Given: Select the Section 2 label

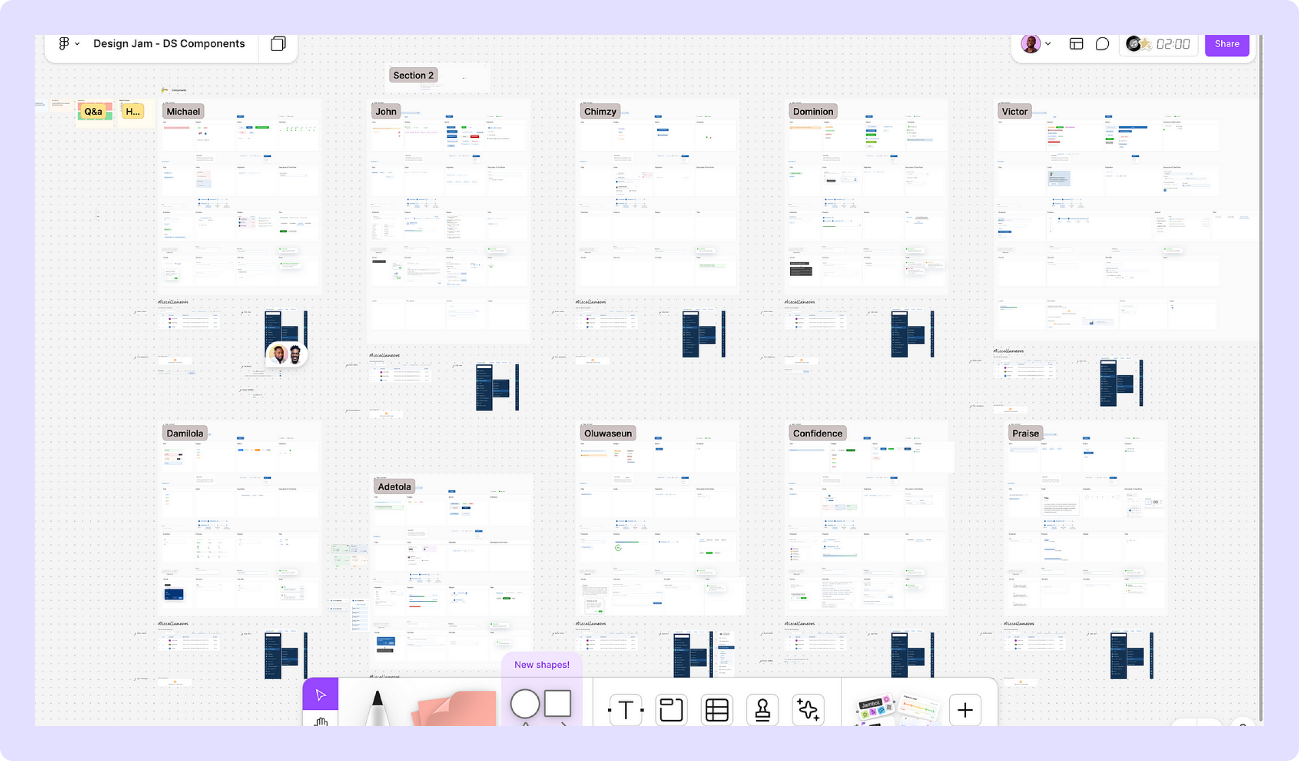Looking at the screenshot, I should click(414, 75).
